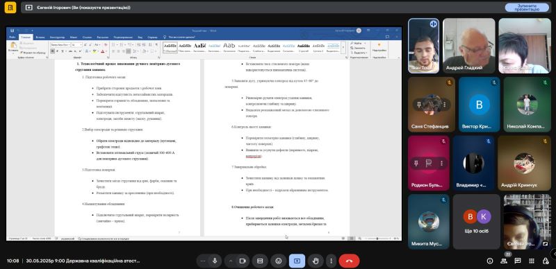Click the present screen button
The width and height of the screenshot is (556, 269).
tap(297, 261)
